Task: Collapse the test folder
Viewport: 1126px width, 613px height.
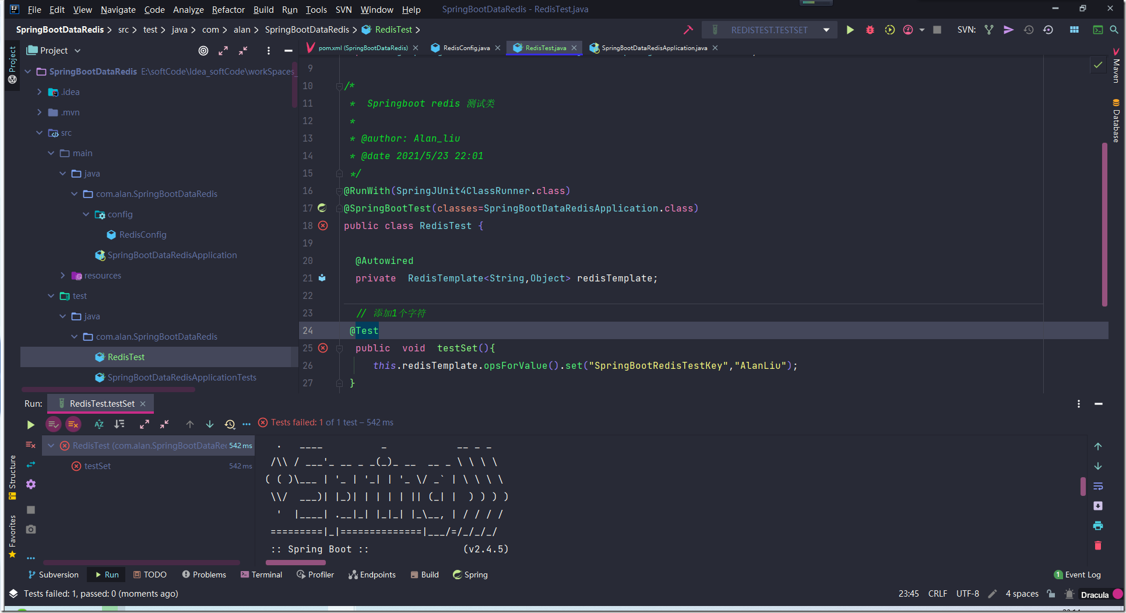Action: [x=51, y=296]
